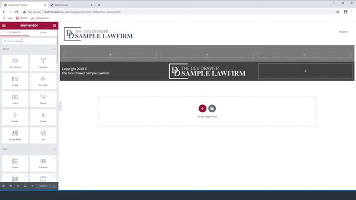This screenshot has width=356, height=200.
Task: Click the Update button
Action: [44, 186]
